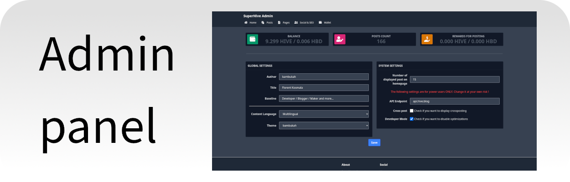Focus the API Endpoint text field

pos(455,101)
